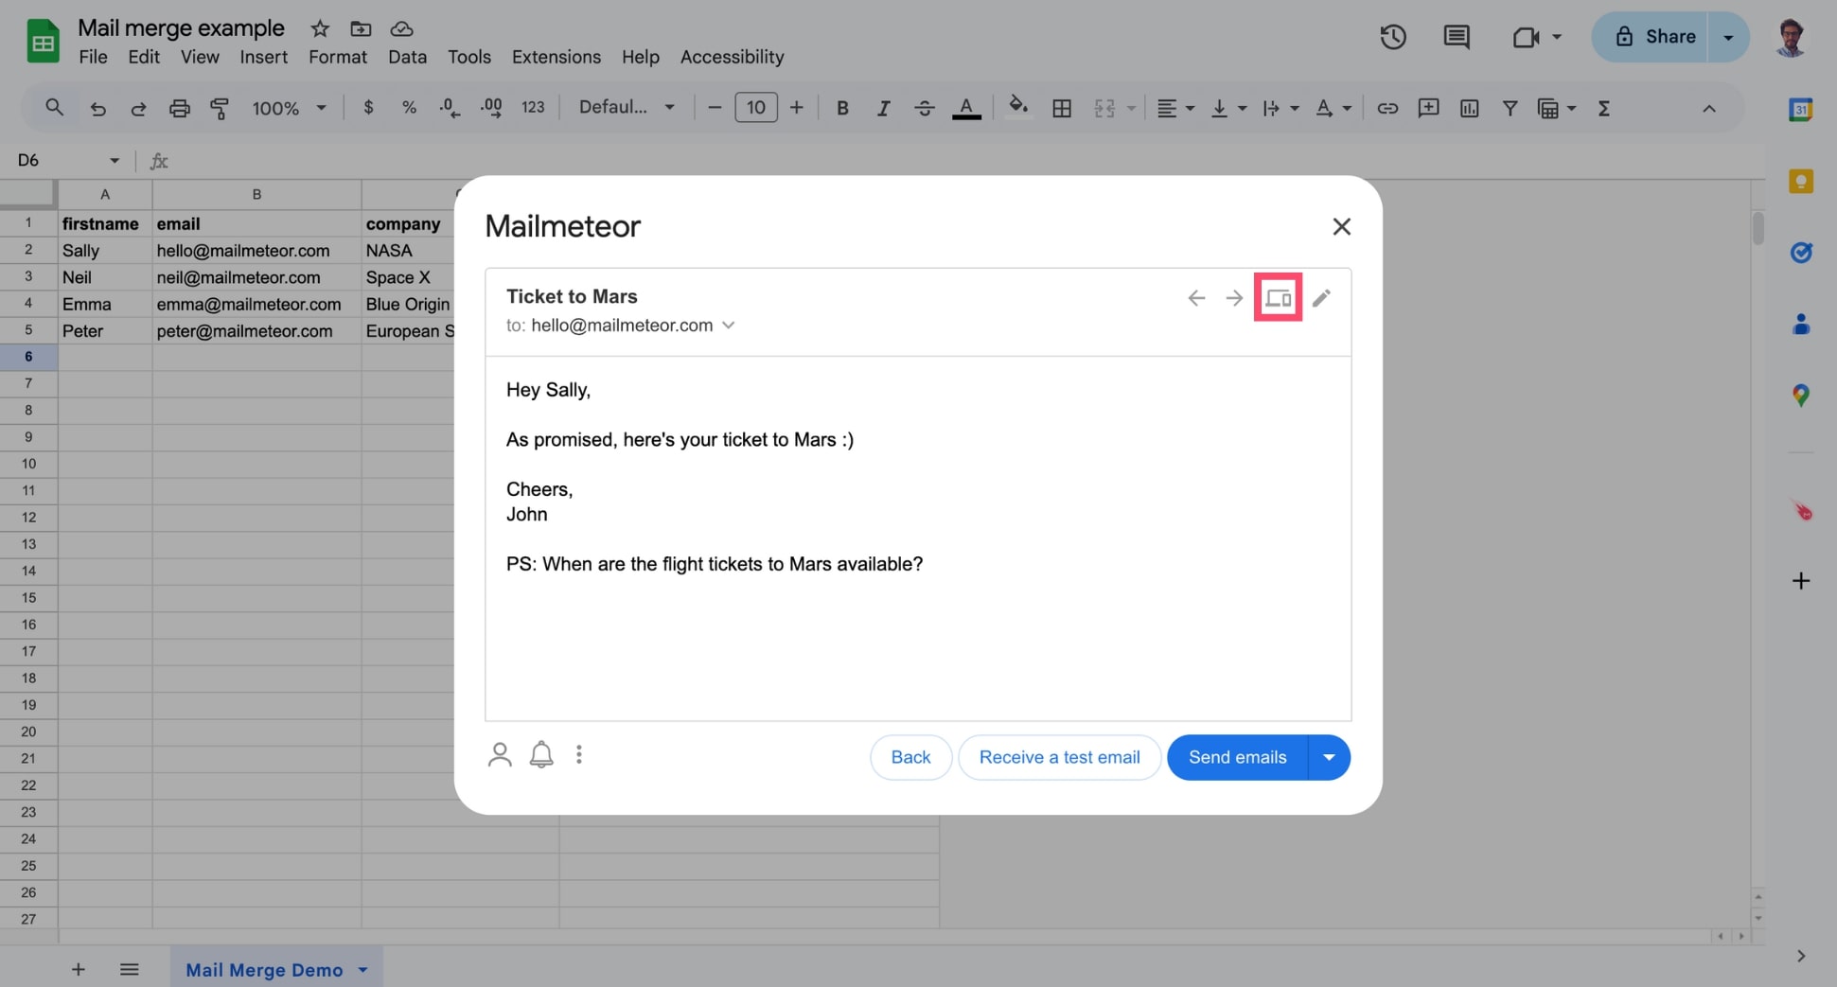
Task: Click the font size 10 field
Action: [x=755, y=108]
